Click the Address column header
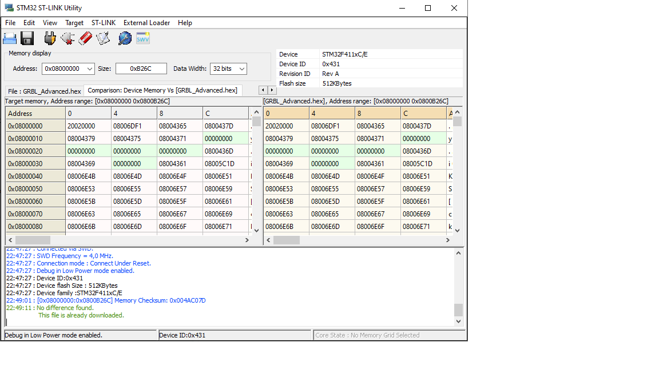 [x=35, y=113]
